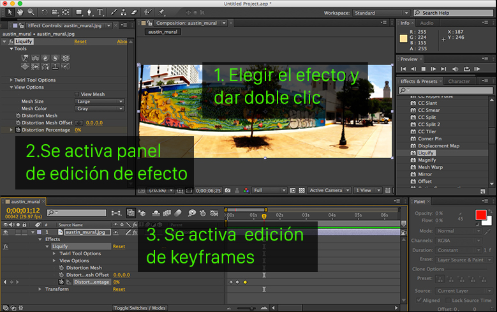Start RAM preview in Preview panel
Screen dimensions: 497x312
click(x=477, y=69)
